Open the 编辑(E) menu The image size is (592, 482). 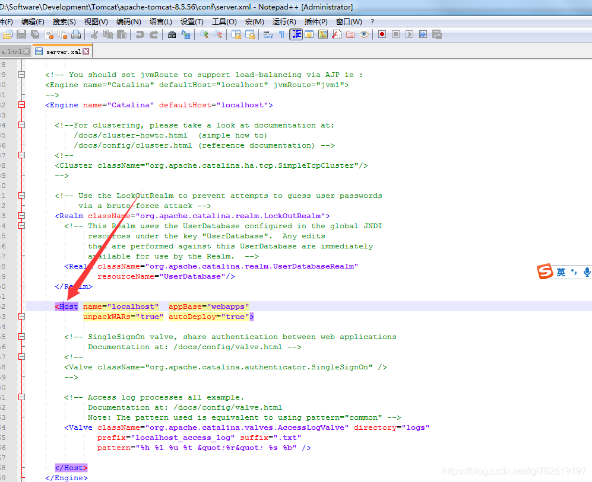coord(33,22)
